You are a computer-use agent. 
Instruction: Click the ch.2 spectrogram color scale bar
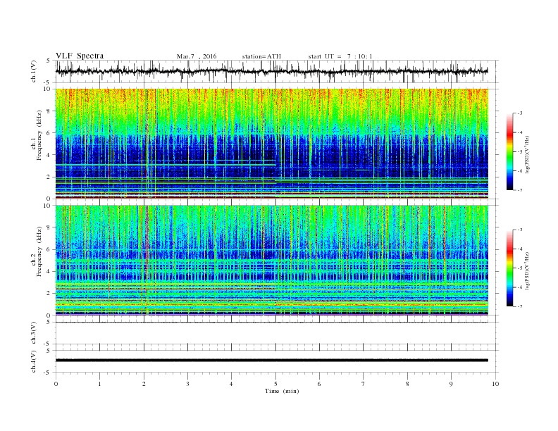509,268
